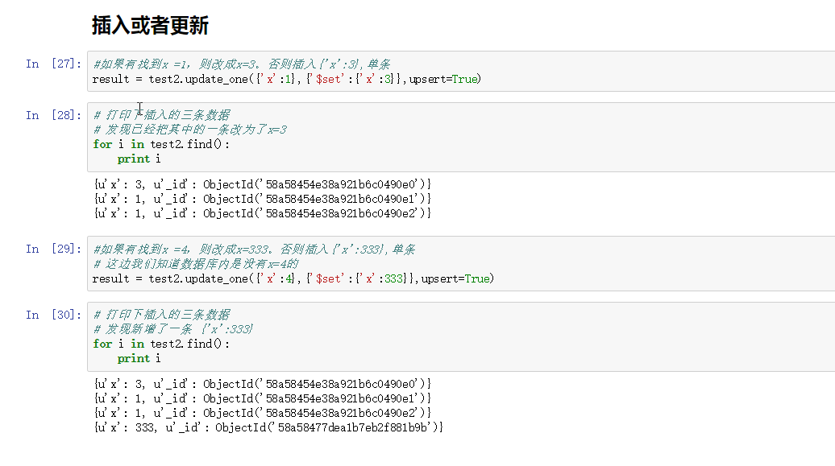Image resolution: width=835 pixels, height=466 pixels.
Task: Click cell 28 output line ending in 0490e2
Action: click(x=263, y=213)
